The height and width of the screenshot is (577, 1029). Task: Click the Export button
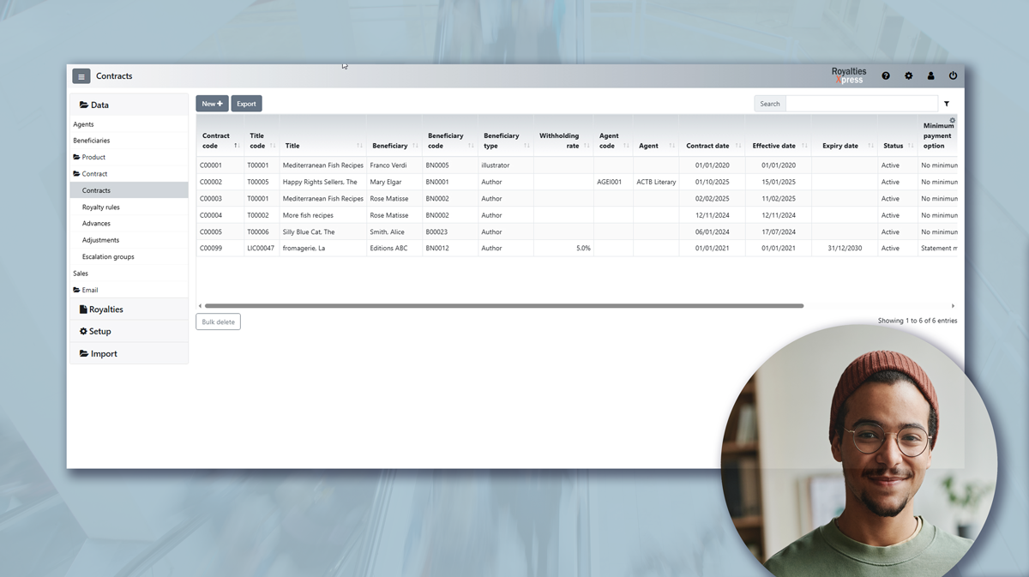pos(246,103)
